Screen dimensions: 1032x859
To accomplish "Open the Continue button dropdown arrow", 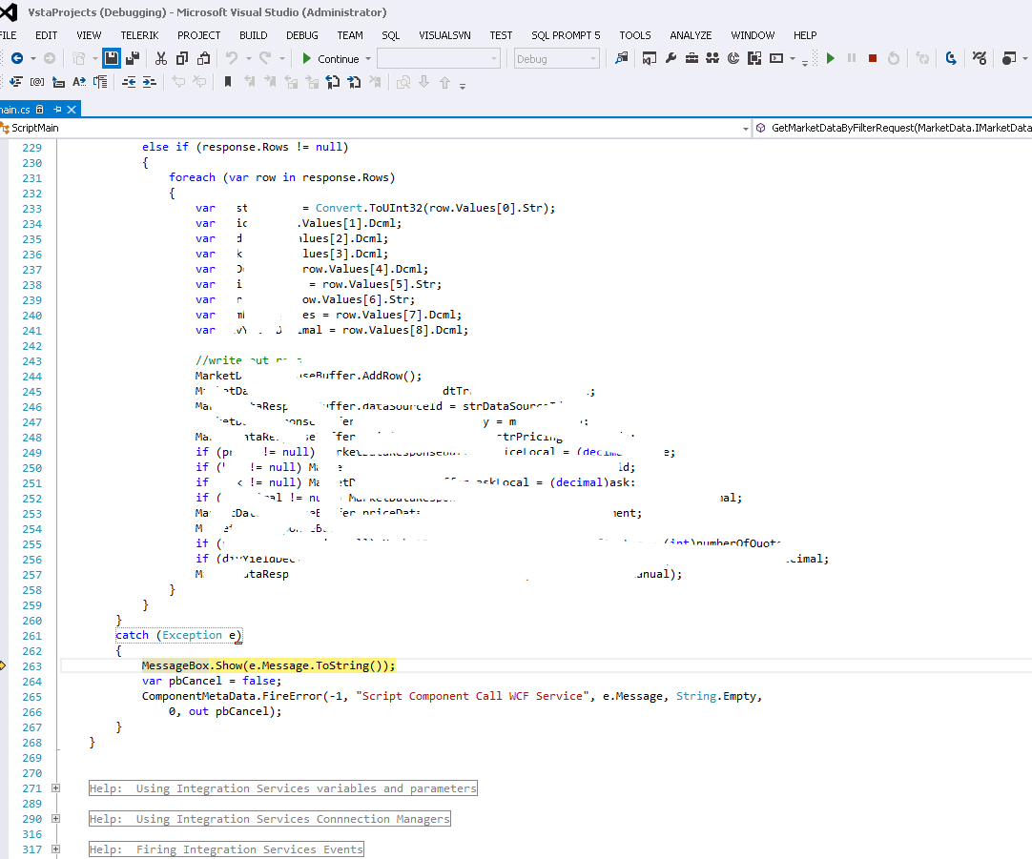I will click(x=368, y=58).
